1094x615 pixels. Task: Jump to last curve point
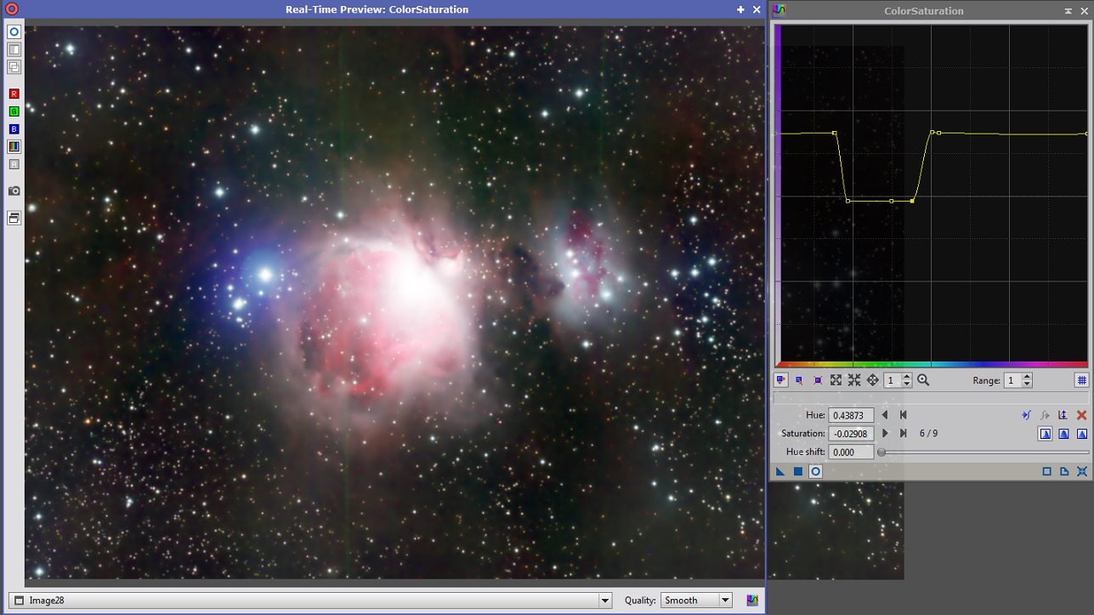[x=903, y=433]
